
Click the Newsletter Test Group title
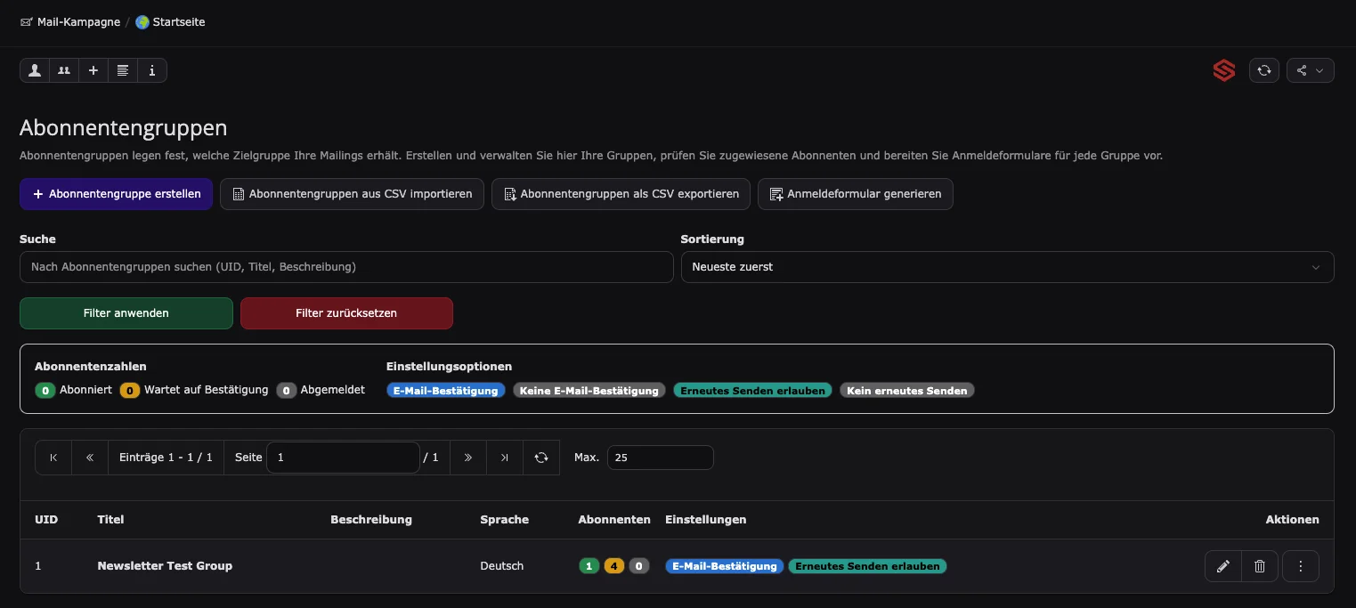coord(165,566)
